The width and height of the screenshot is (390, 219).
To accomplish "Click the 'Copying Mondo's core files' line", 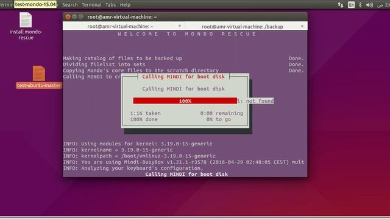I will click(x=141, y=71).
